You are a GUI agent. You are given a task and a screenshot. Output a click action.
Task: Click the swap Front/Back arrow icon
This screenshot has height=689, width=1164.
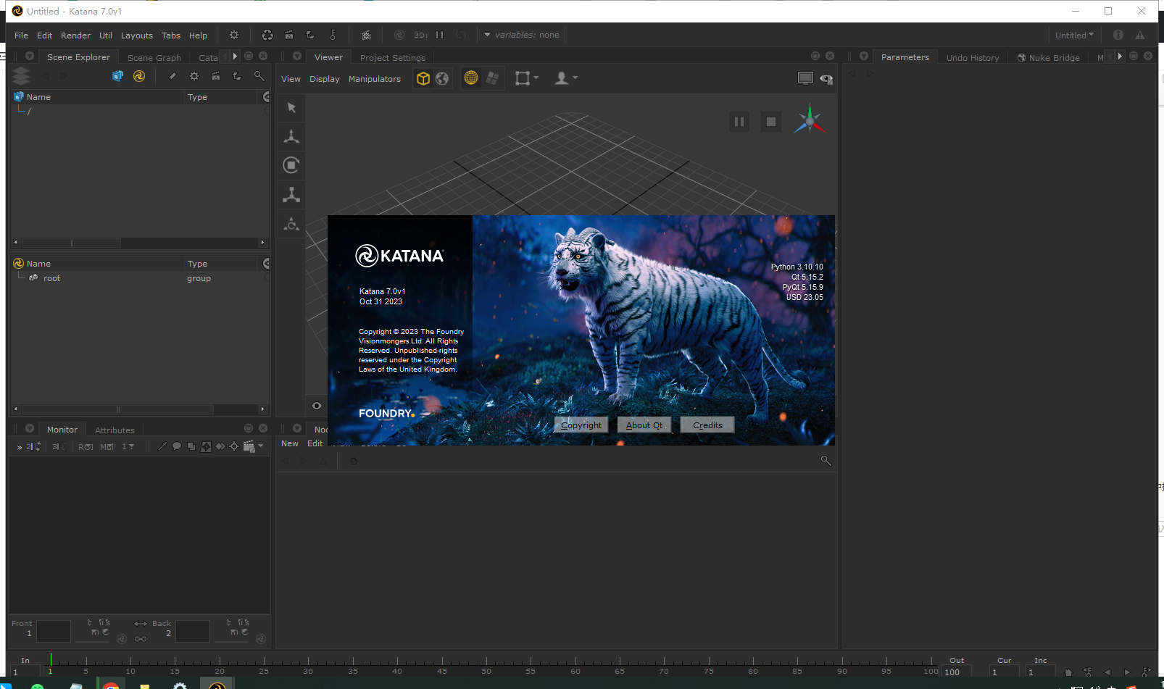141,624
